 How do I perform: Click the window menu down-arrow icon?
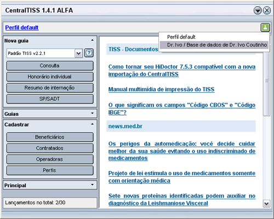(258, 10)
